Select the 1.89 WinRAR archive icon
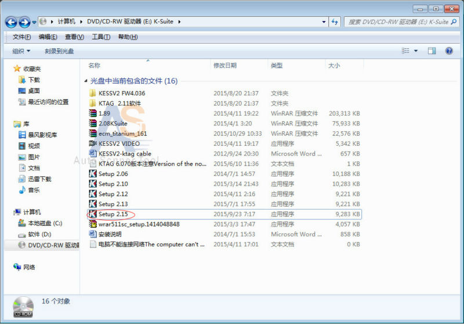This screenshot has height=324, width=464. pos(93,113)
